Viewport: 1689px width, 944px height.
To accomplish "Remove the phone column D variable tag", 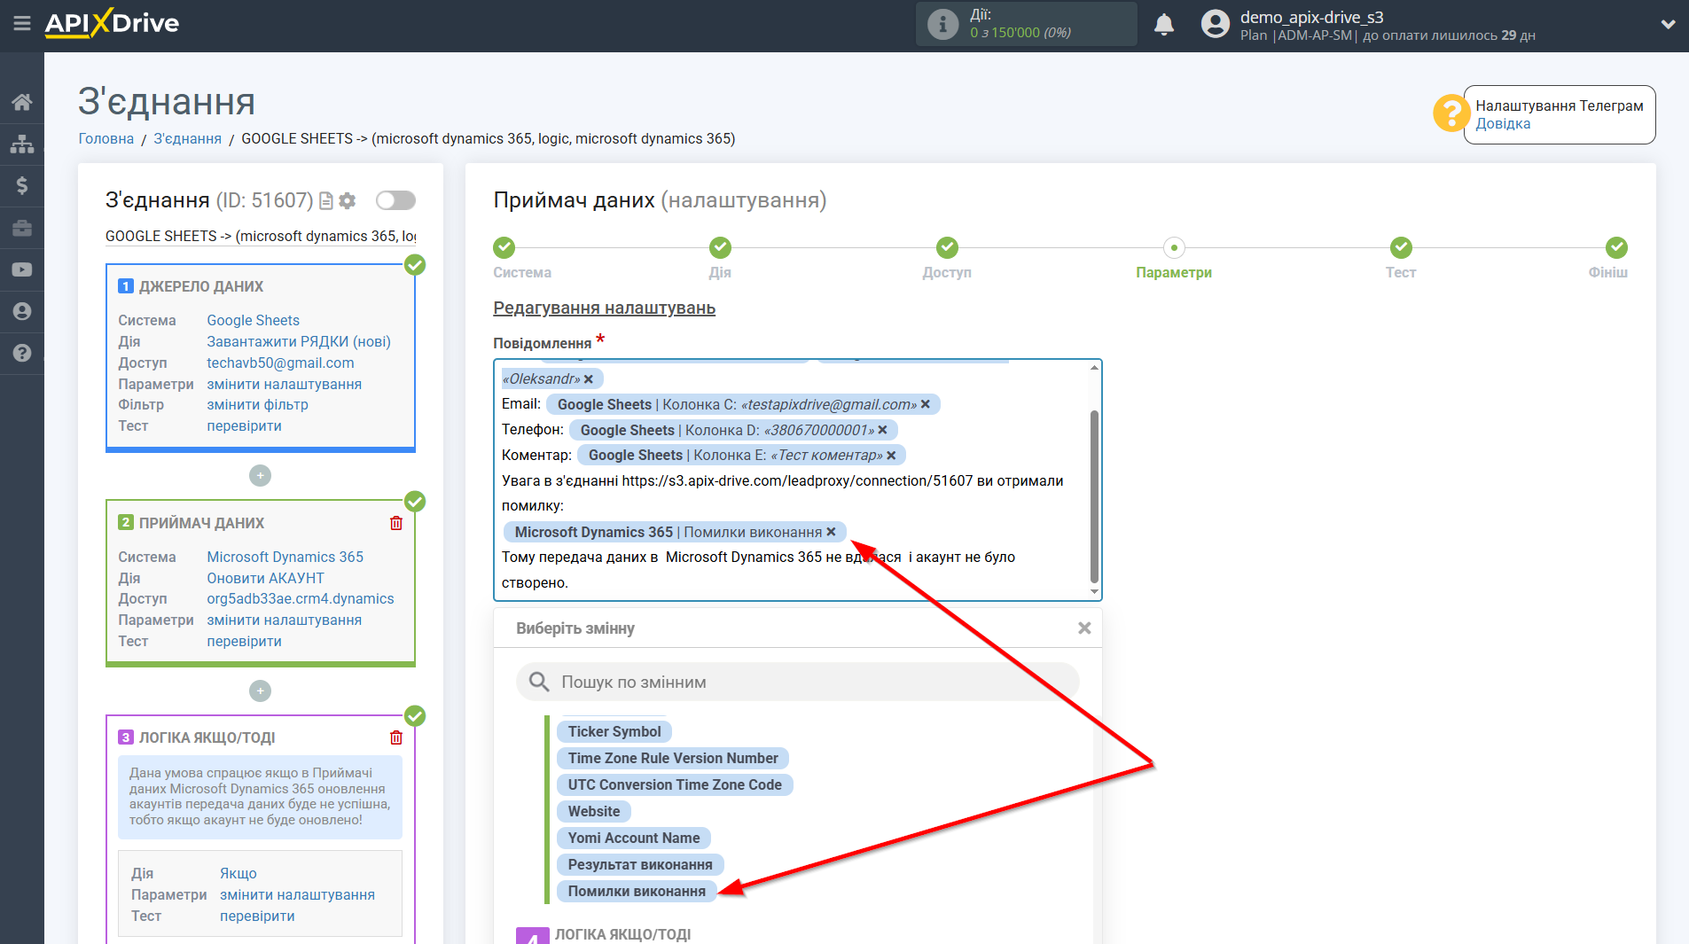I will pyautogui.click(x=883, y=430).
